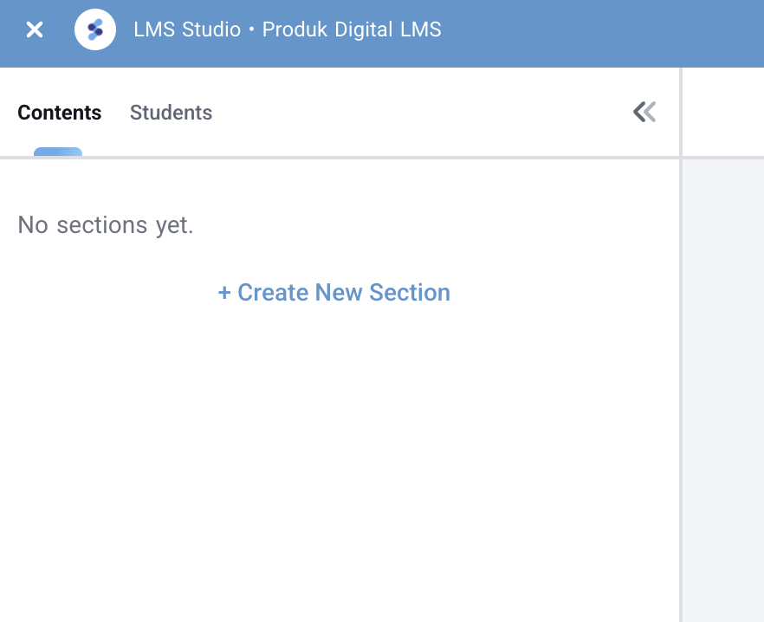Click the LMS Studio round logo icon
Screen dimensions: 764x622
(95, 30)
